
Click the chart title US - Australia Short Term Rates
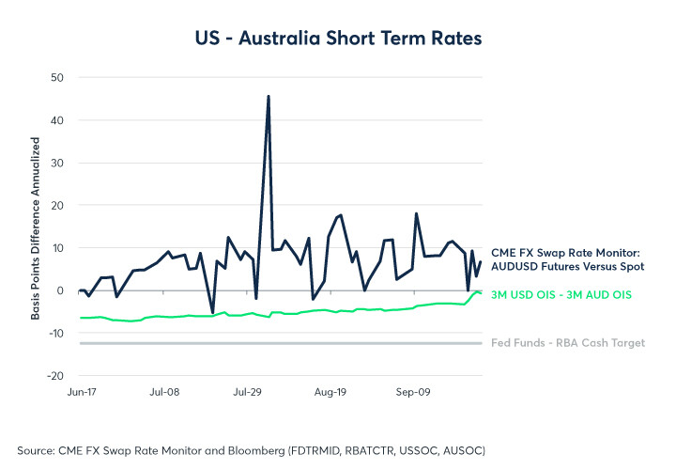click(x=338, y=38)
